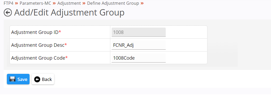271x98 pixels.
Task: Open the FTP4 breadcrumb link
Action: click(x=8, y=3)
